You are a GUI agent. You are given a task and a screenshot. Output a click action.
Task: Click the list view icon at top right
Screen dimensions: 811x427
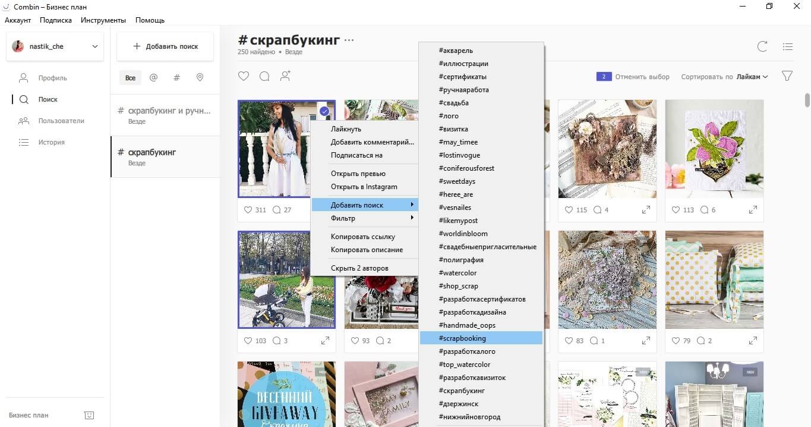click(788, 46)
